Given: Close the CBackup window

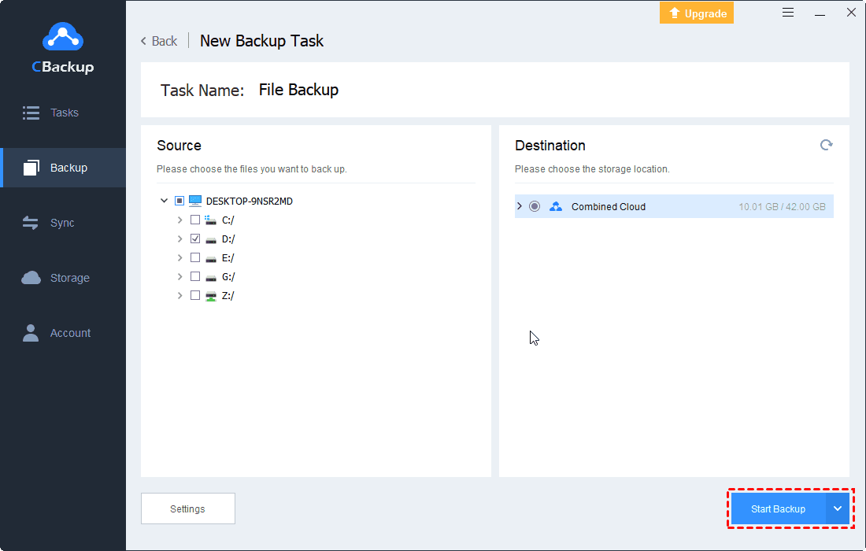Looking at the screenshot, I should pos(851,12).
